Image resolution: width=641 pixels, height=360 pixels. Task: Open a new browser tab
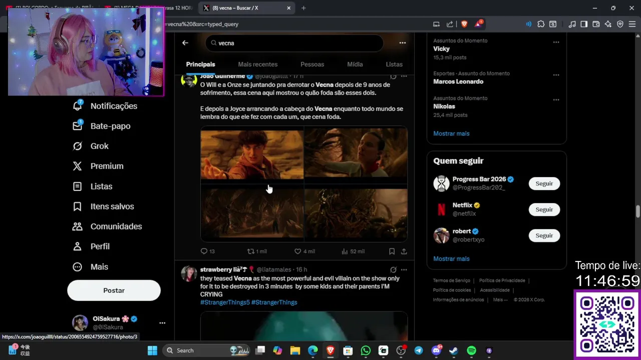click(x=303, y=8)
